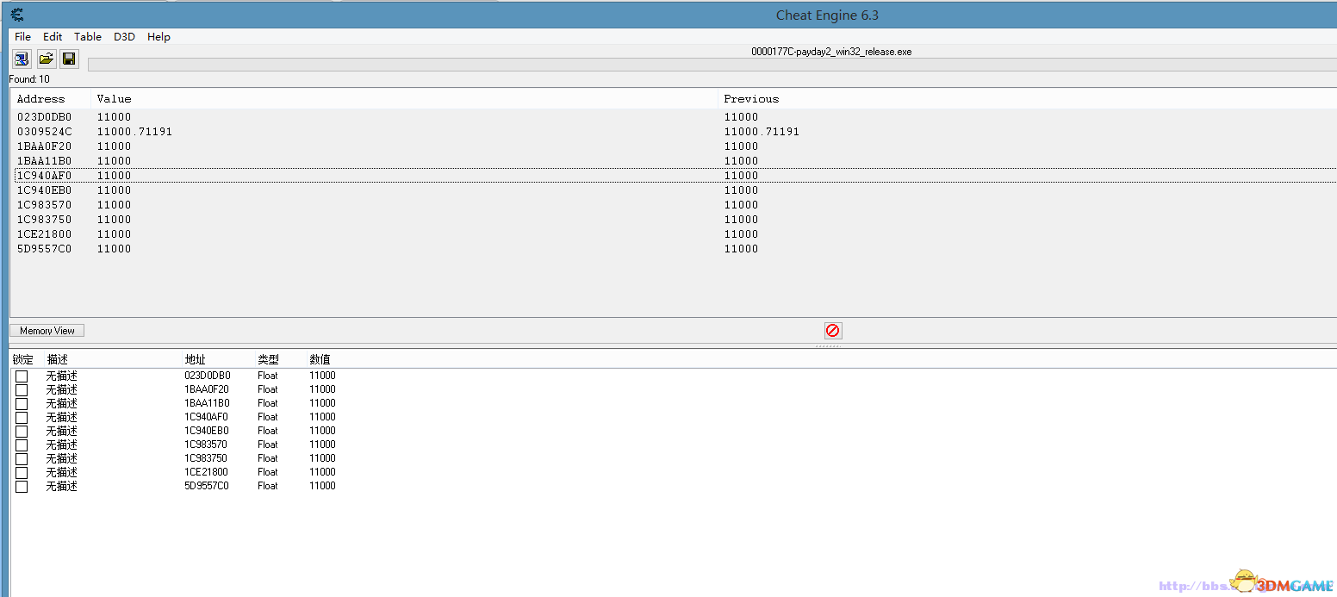Click address 5D9557C0 in the lower cheat table
1337x597 pixels.
(x=207, y=486)
